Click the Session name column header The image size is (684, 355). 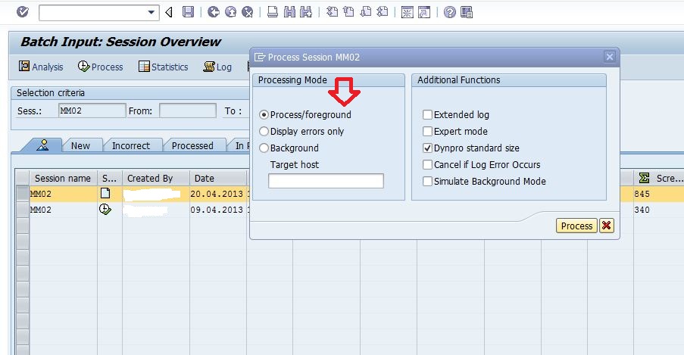[x=63, y=178]
